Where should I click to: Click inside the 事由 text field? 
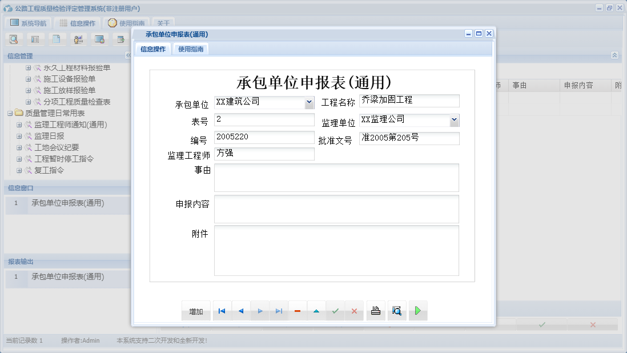[x=336, y=178]
